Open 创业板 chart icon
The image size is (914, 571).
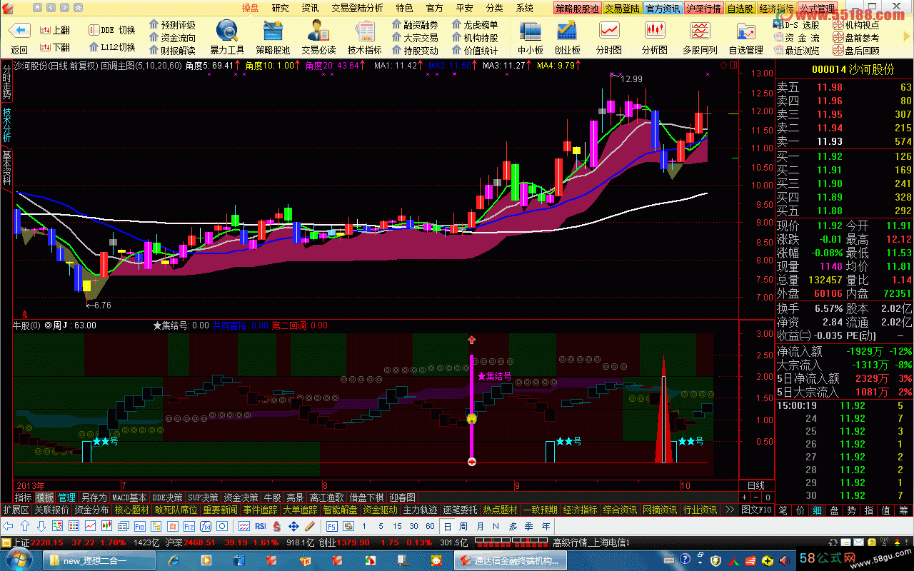pyautogui.click(x=567, y=31)
